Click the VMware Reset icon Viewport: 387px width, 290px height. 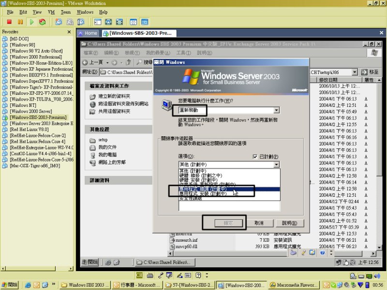pos(43,22)
